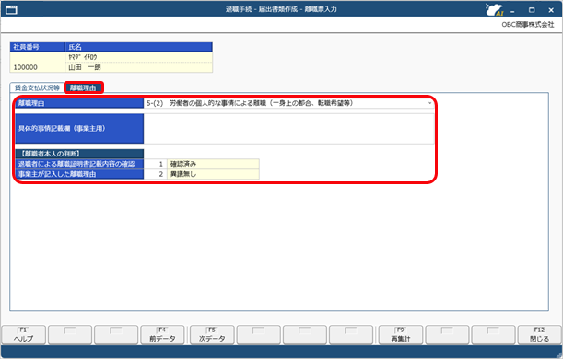Open the AI assistant icon in title bar
This screenshot has height=359, width=563.
point(495,10)
